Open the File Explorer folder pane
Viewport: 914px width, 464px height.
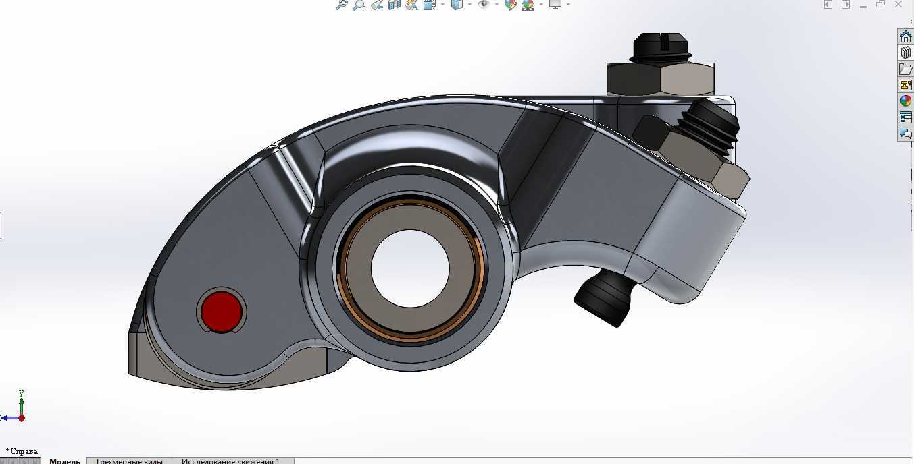[x=905, y=69]
